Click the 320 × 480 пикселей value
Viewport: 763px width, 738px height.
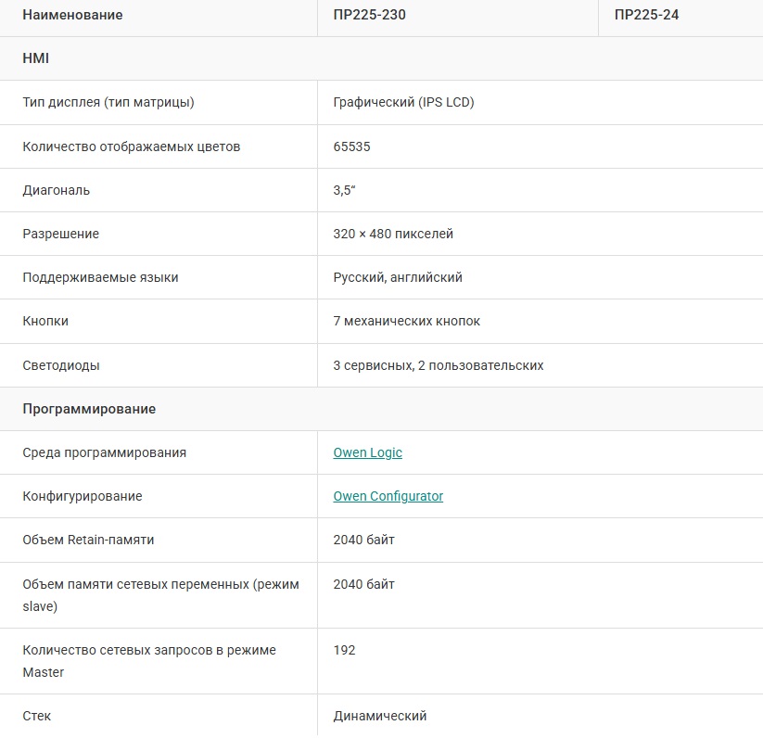coord(393,234)
